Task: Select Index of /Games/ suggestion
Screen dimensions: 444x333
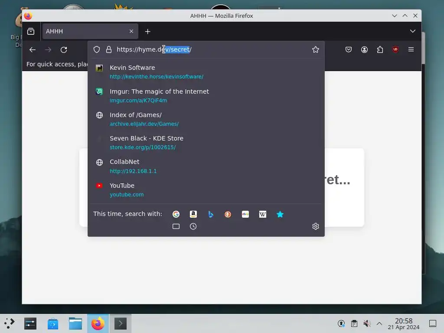Action: click(206, 119)
